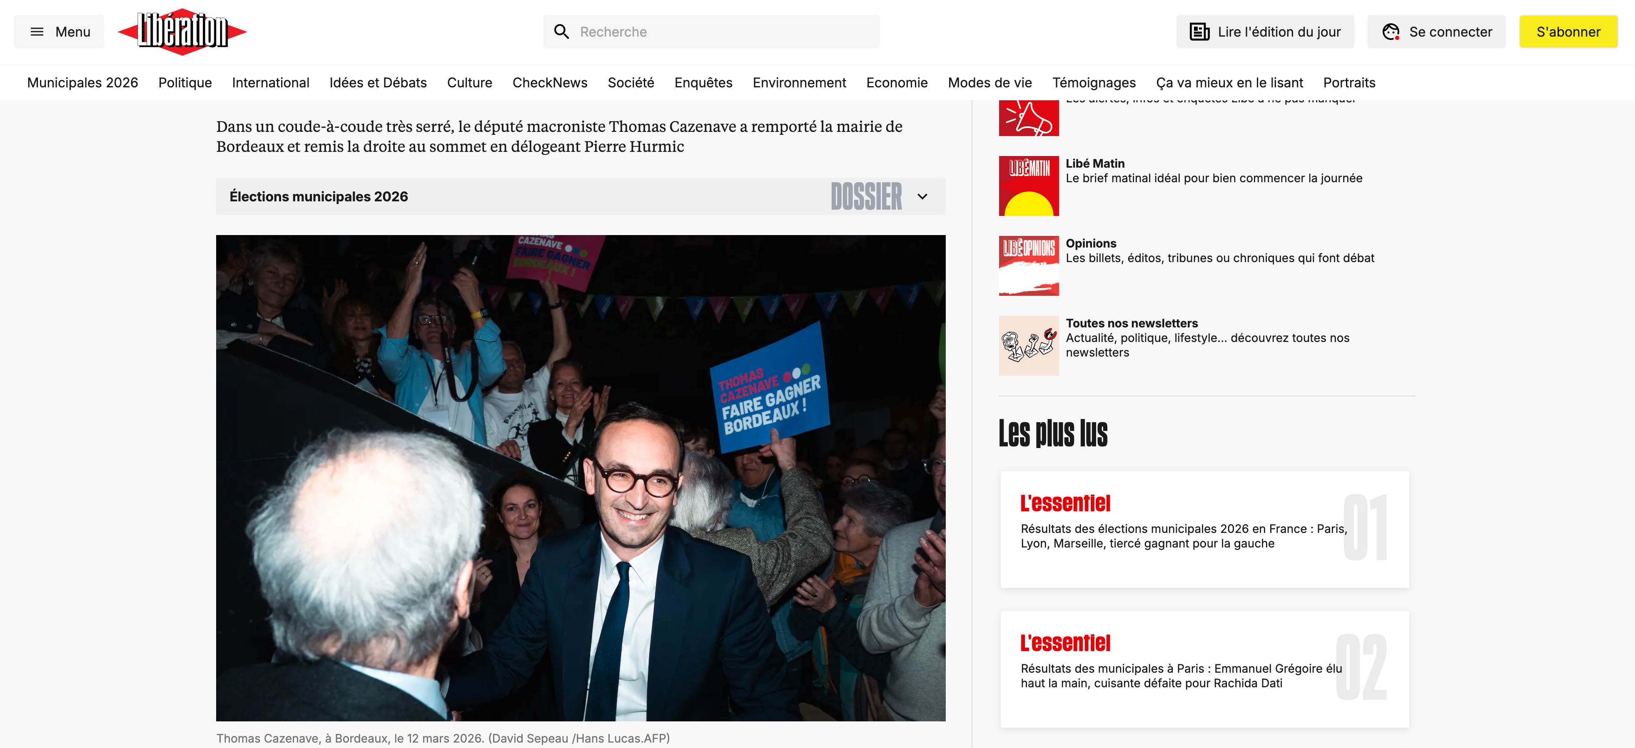Expand the Dossier chevron arrow
The height and width of the screenshot is (748, 1635).
(922, 196)
